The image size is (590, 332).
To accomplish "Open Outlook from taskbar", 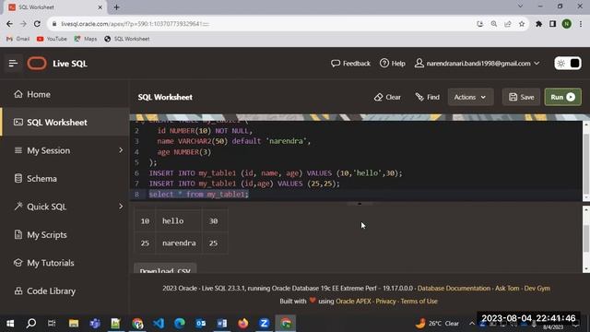I will [x=201, y=324].
